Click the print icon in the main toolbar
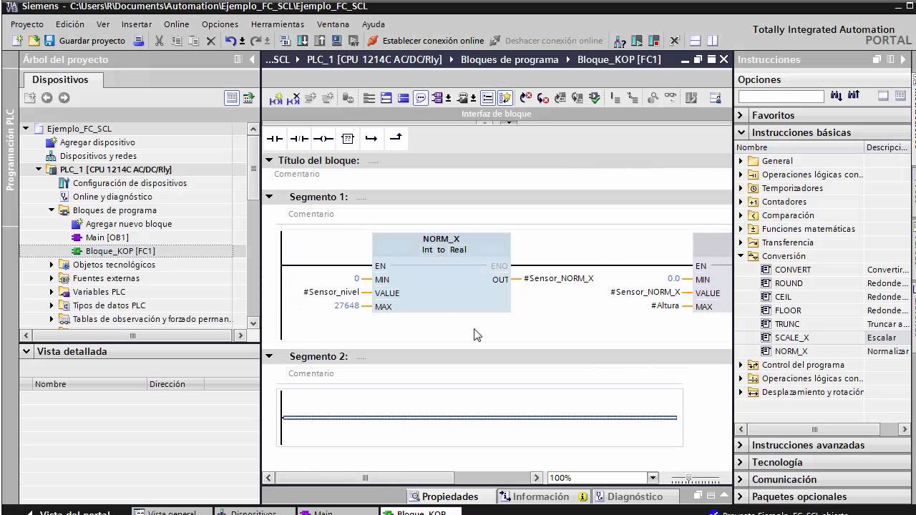The image size is (916, 515). tap(140, 41)
